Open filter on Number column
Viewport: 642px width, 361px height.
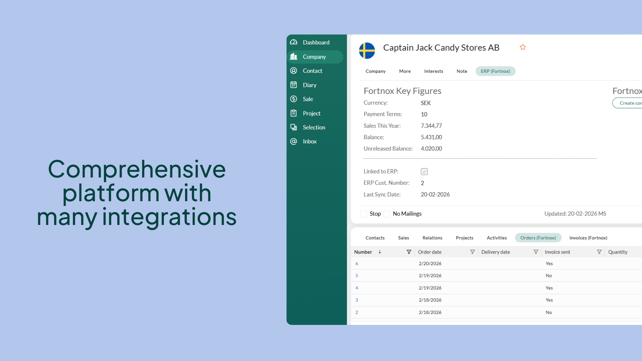[x=409, y=252]
